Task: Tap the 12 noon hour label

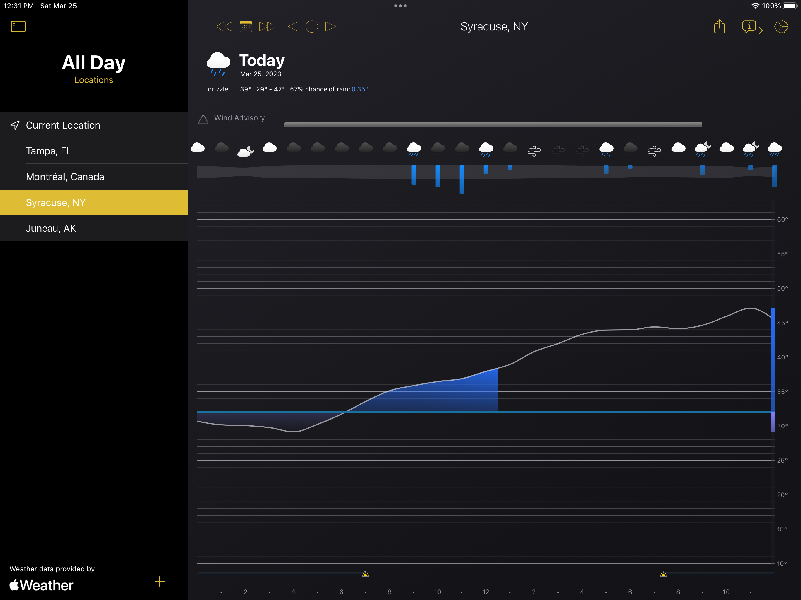Action: click(x=486, y=592)
